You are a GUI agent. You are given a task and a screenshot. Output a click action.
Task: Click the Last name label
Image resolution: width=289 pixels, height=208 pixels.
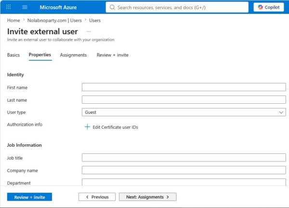click(x=17, y=100)
